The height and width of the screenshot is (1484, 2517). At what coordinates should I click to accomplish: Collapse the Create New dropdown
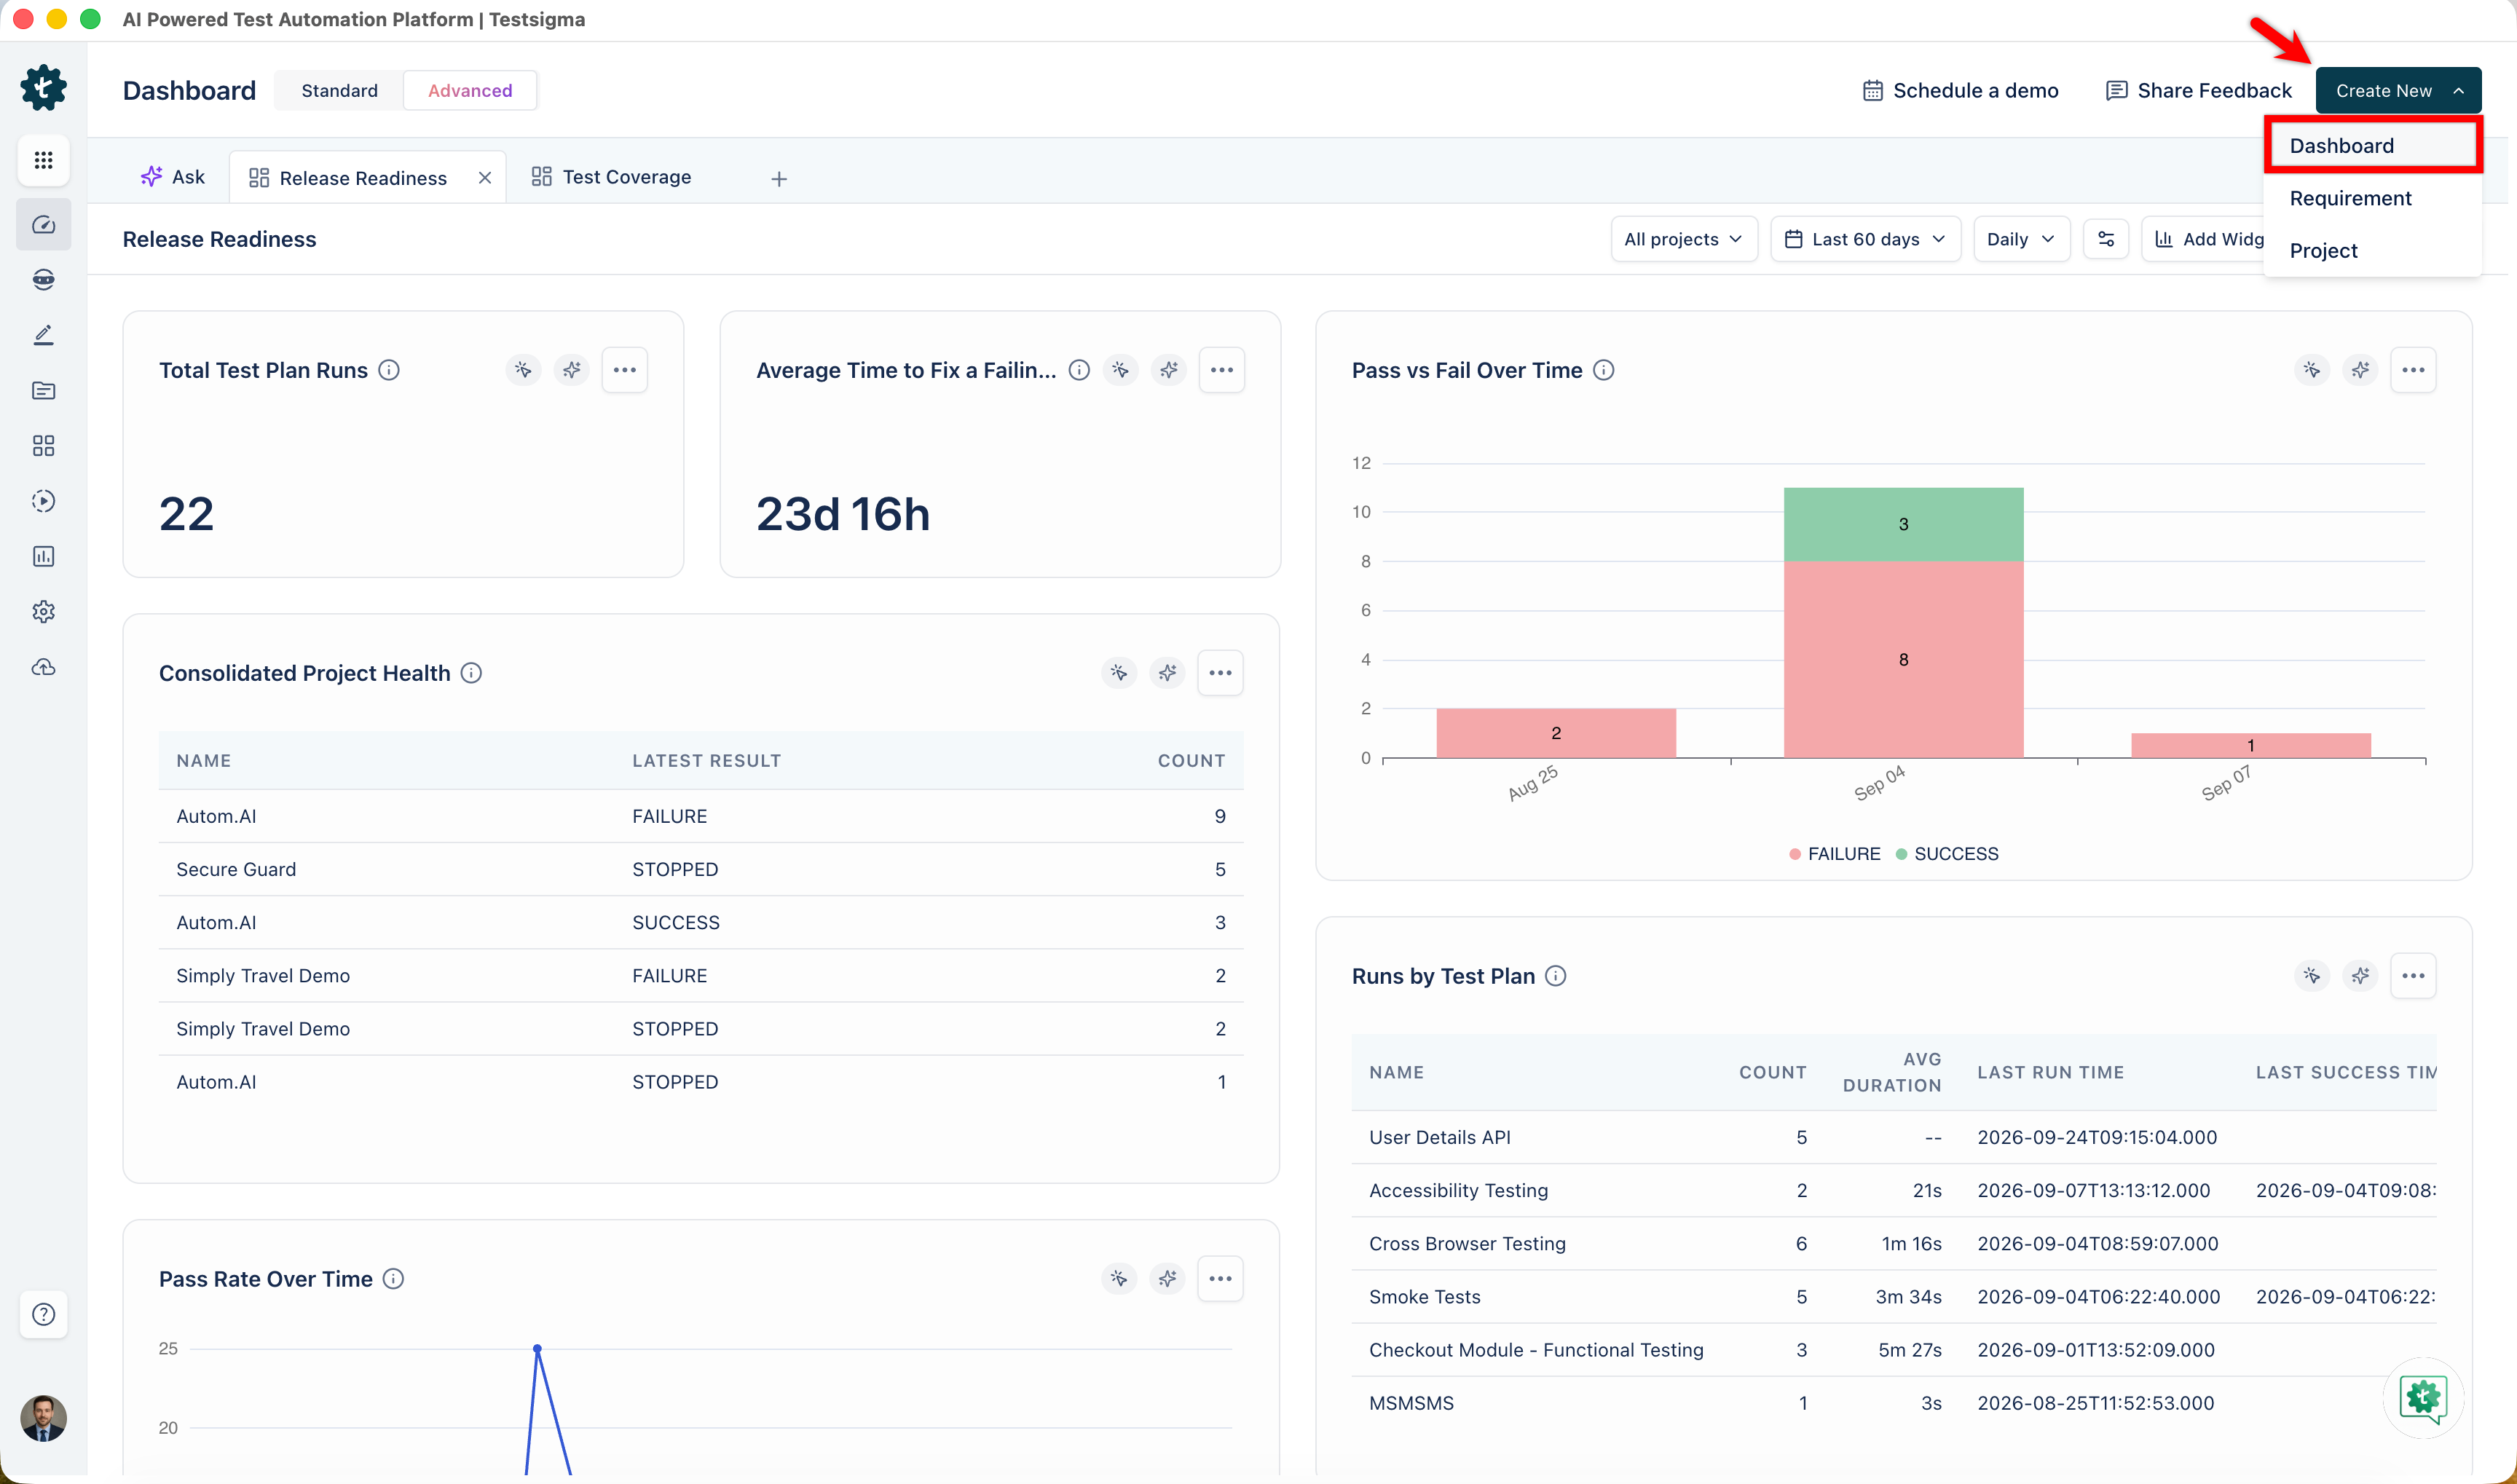pos(2398,90)
